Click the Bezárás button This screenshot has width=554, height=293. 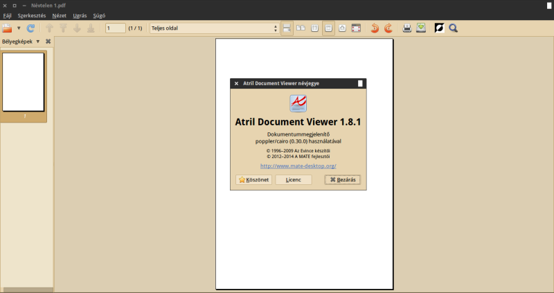click(342, 179)
